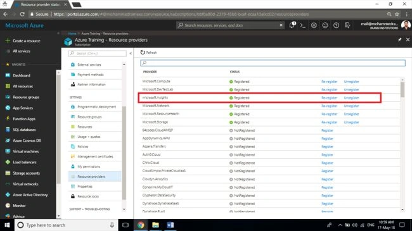The image size is (412, 231).
Task: Open All services menu
Action: [22, 51]
